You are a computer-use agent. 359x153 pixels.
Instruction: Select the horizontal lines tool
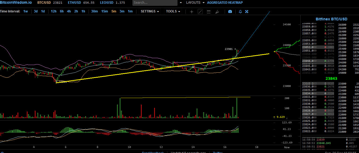209,12
